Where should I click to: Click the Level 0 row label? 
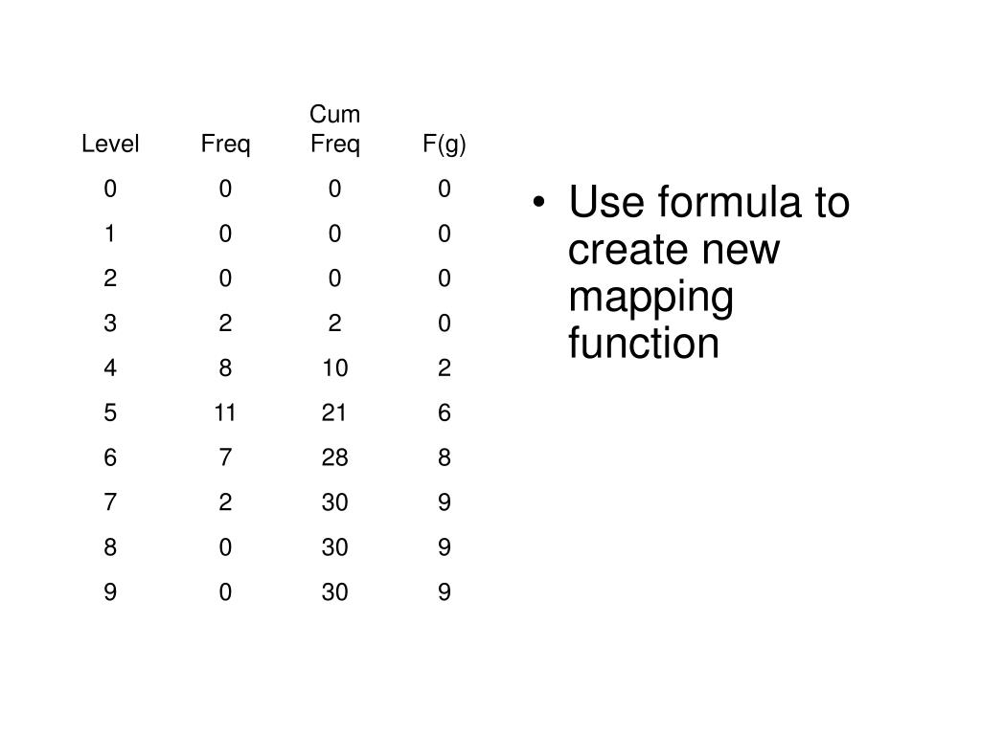coord(110,189)
